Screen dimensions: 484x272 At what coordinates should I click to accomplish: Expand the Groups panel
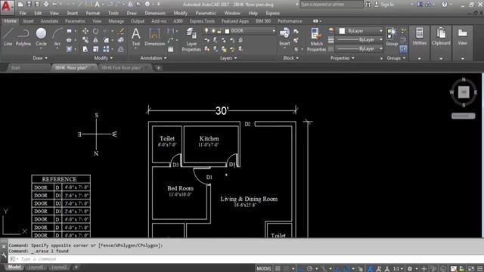click(x=396, y=58)
